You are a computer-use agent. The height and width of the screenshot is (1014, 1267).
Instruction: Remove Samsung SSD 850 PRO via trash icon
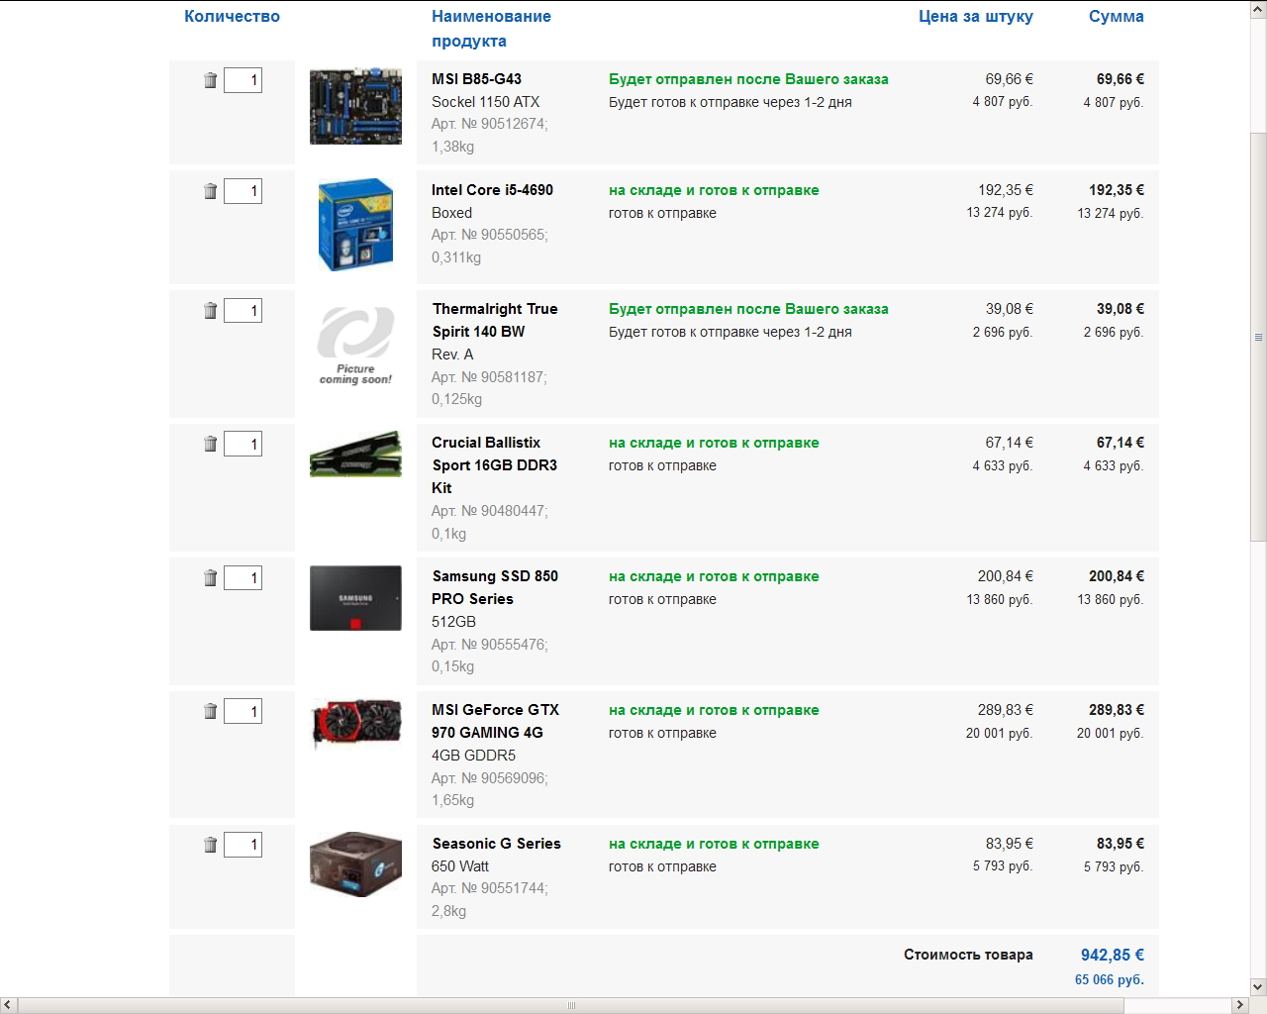click(x=210, y=577)
